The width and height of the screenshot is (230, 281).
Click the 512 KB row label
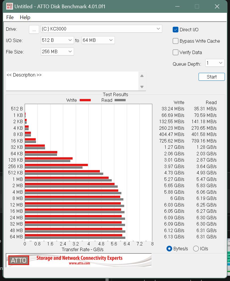click(x=16, y=173)
